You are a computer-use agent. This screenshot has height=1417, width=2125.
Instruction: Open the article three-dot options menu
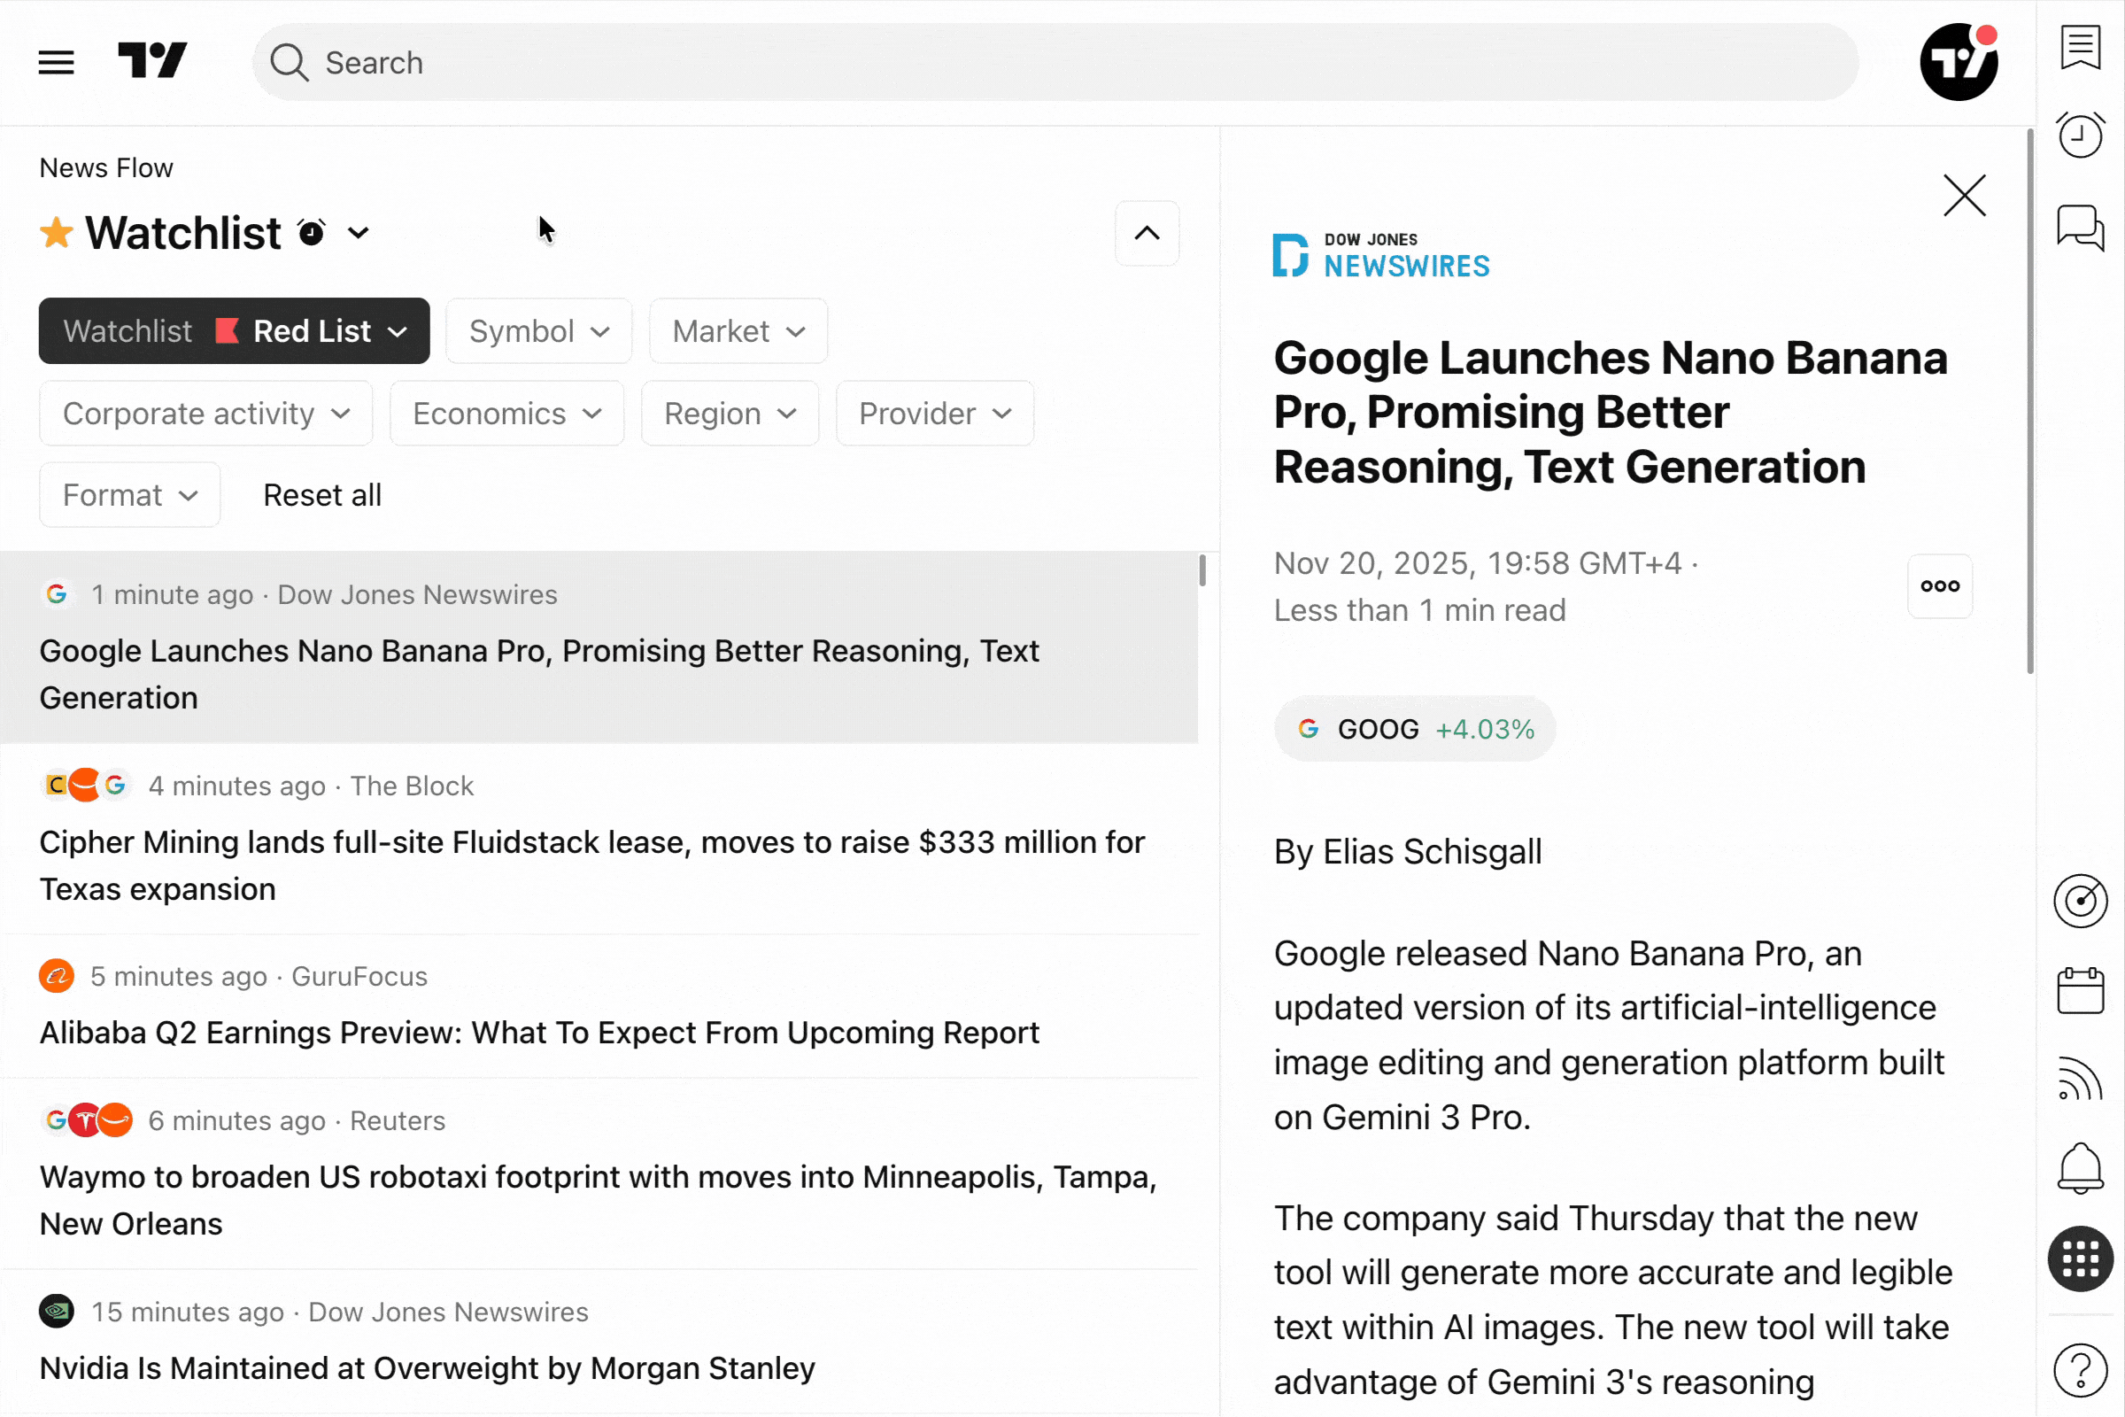pyautogui.click(x=1939, y=586)
